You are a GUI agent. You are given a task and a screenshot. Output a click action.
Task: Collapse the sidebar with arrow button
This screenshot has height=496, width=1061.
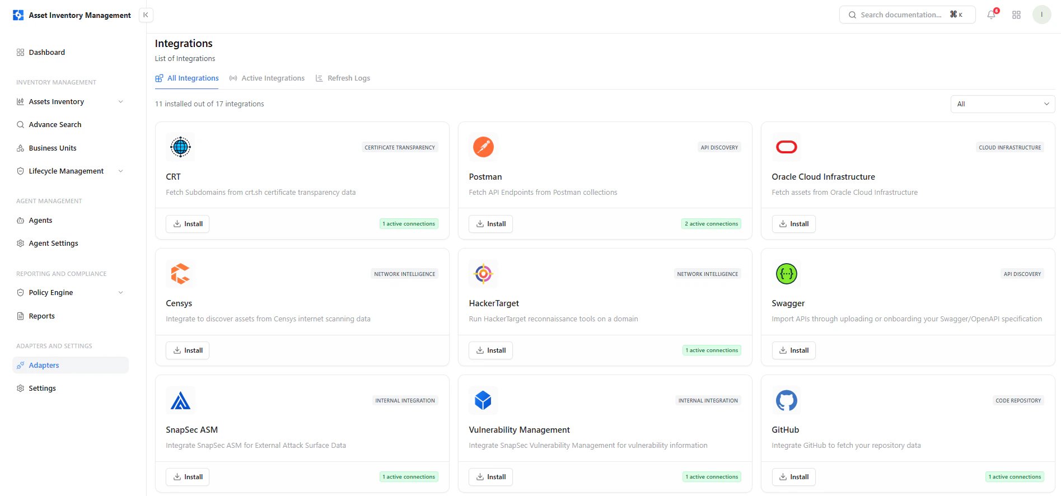(x=146, y=15)
